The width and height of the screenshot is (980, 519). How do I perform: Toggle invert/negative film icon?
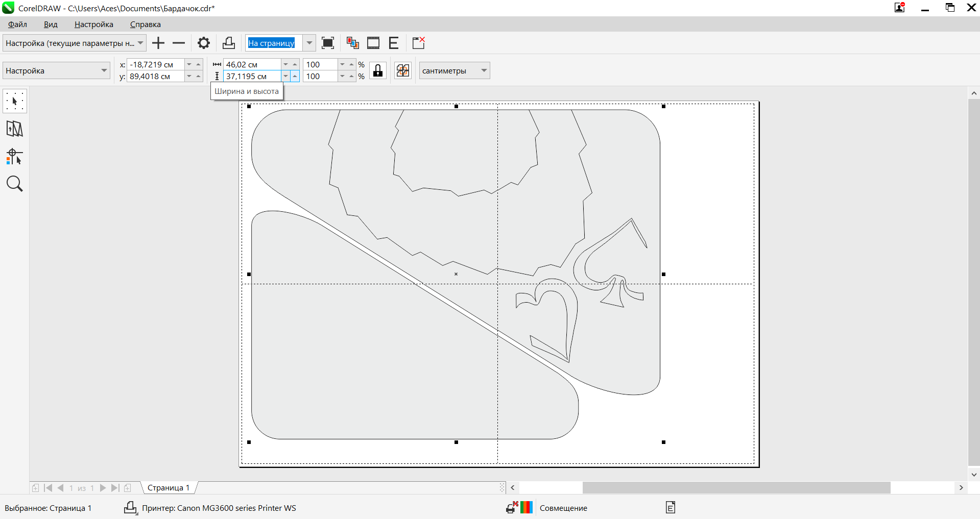(373, 43)
